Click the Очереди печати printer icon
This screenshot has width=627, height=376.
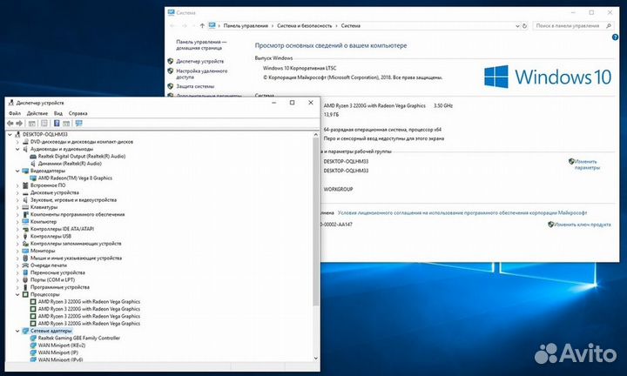click(25, 265)
